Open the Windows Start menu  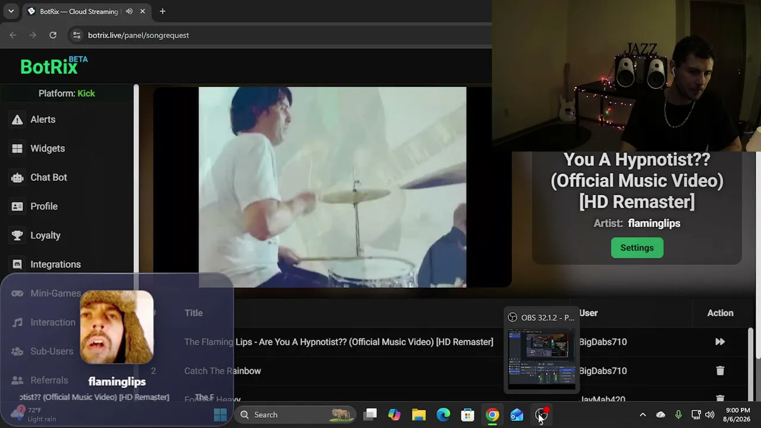[220, 415]
